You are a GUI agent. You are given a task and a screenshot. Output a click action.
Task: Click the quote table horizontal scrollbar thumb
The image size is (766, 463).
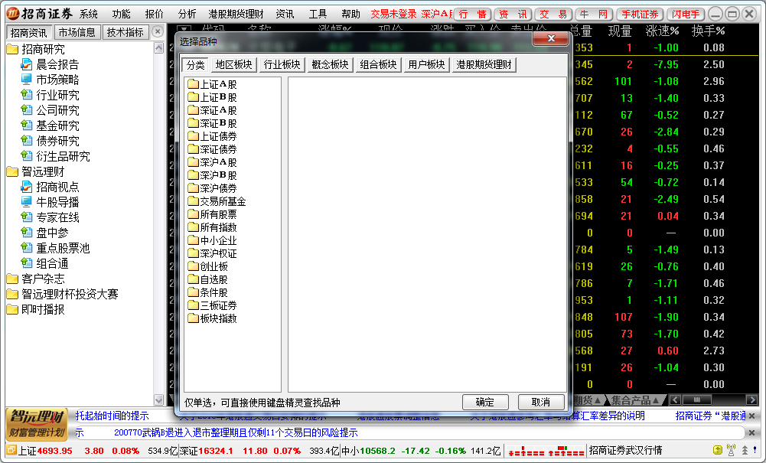[x=696, y=400]
